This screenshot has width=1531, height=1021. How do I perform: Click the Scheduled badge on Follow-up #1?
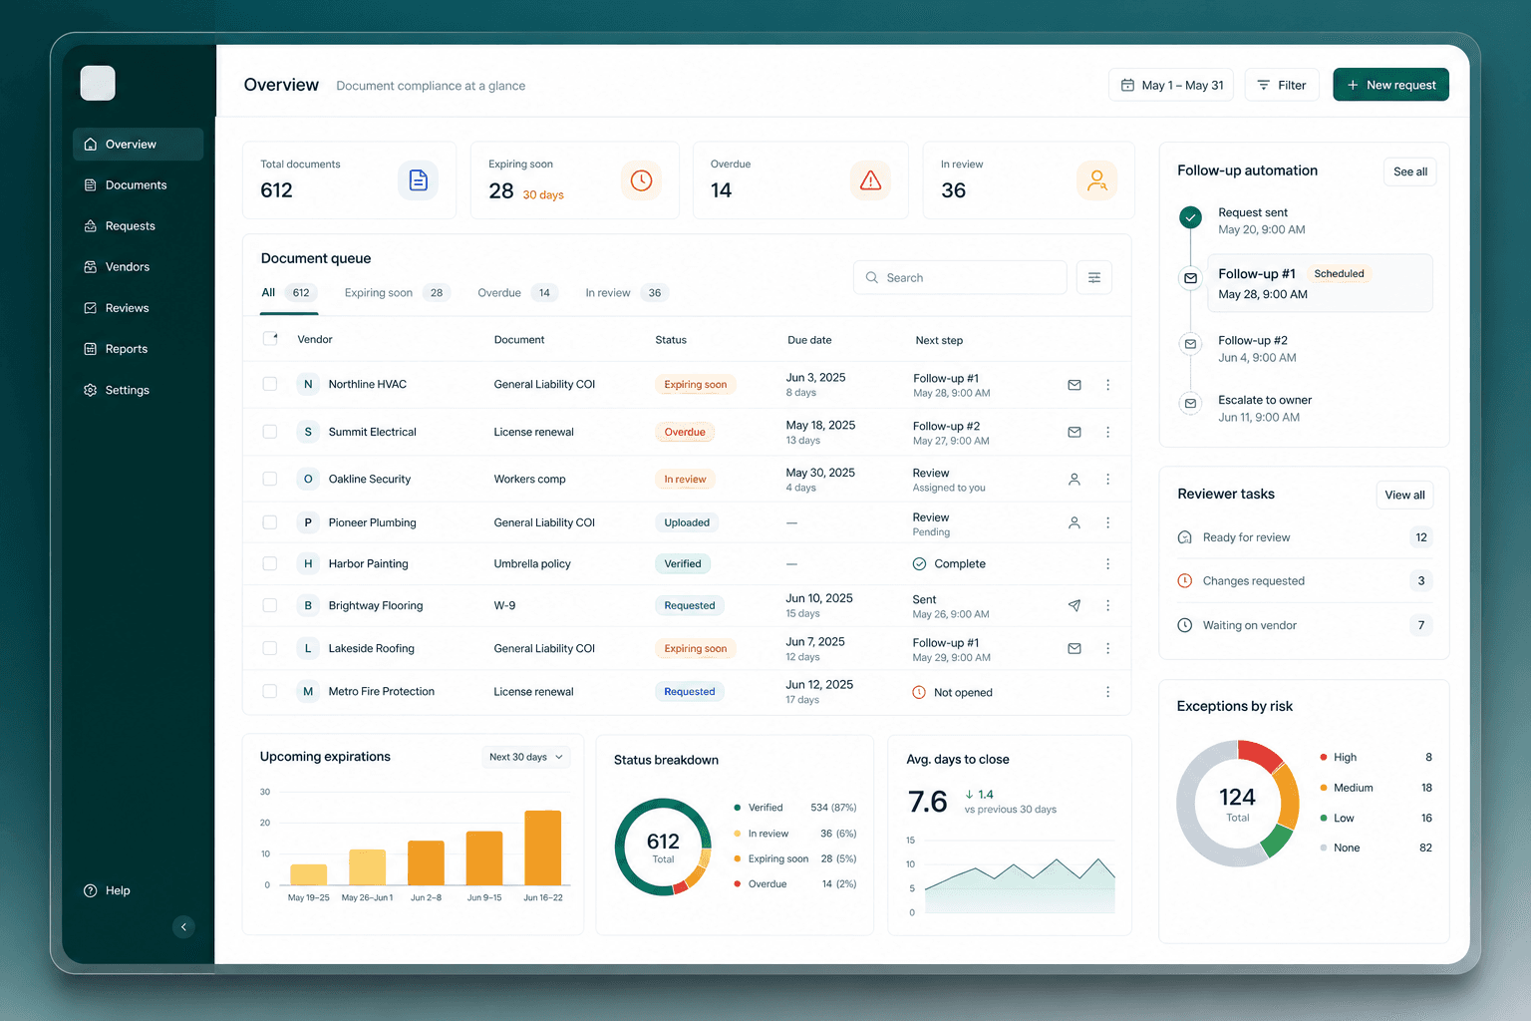point(1339,273)
